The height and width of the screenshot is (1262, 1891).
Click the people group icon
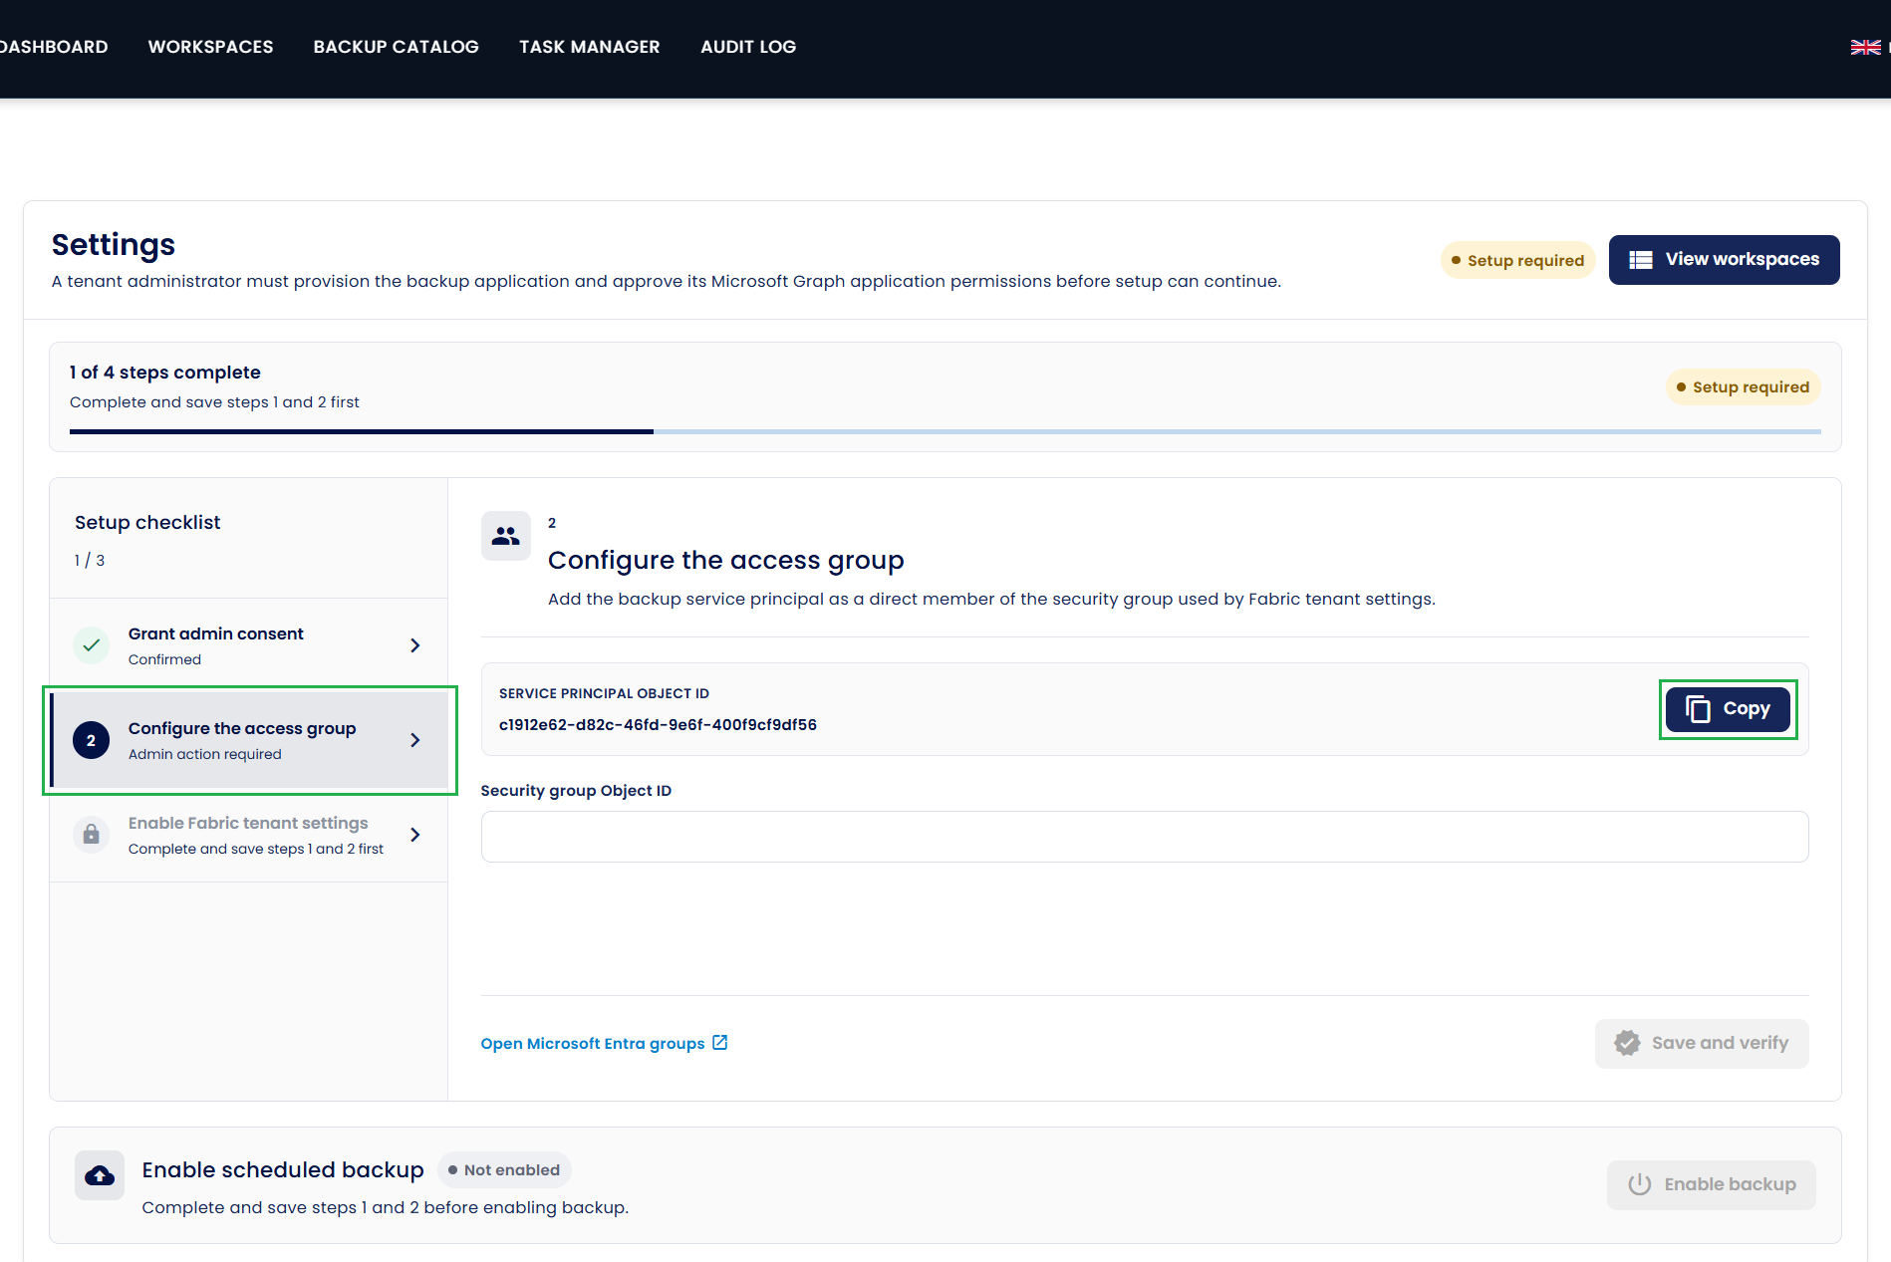coord(506,536)
